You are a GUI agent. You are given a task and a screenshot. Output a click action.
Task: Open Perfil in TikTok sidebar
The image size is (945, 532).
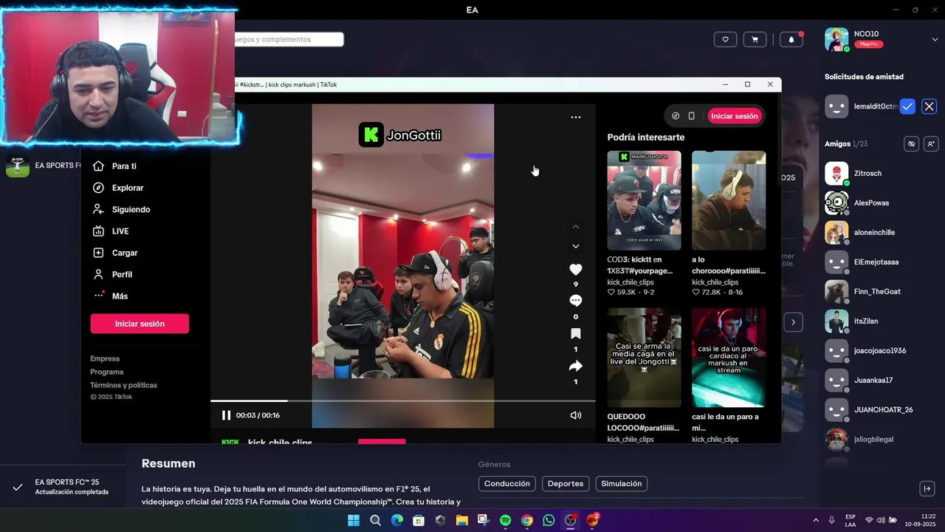[x=122, y=274]
